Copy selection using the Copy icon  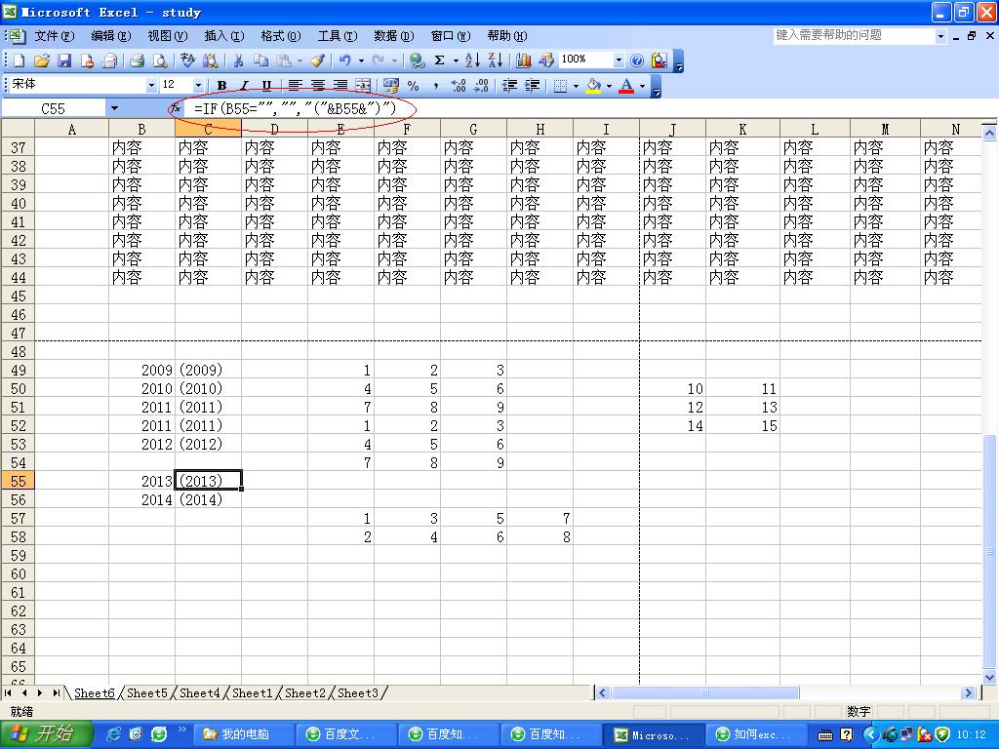tap(261, 60)
